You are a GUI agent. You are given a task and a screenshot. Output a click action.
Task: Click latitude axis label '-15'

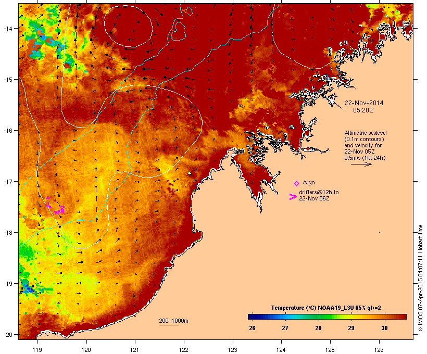coord(8,79)
